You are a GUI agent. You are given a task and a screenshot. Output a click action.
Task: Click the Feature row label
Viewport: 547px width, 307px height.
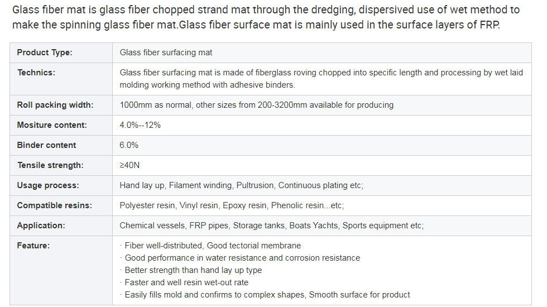33,246
